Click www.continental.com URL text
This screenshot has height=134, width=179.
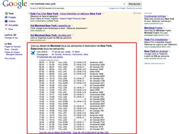(154, 23)
